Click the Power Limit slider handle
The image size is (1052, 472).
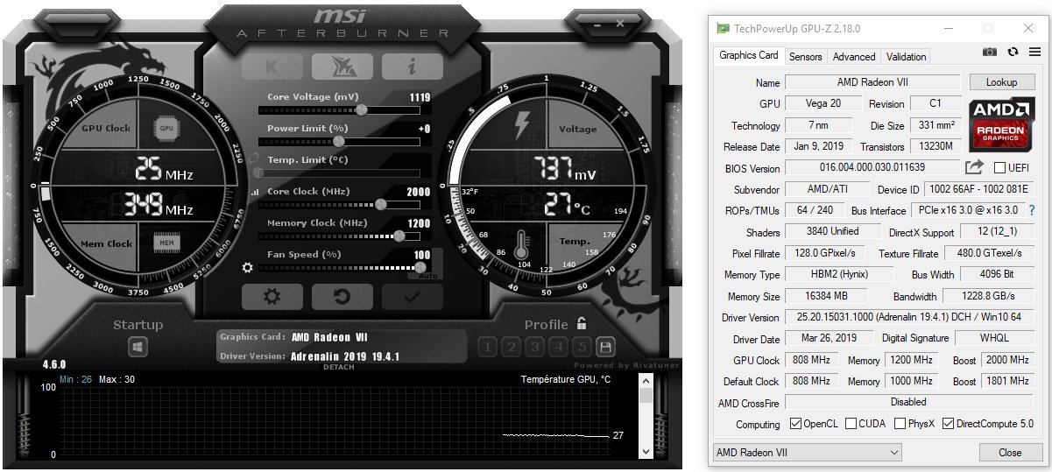point(339,142)
